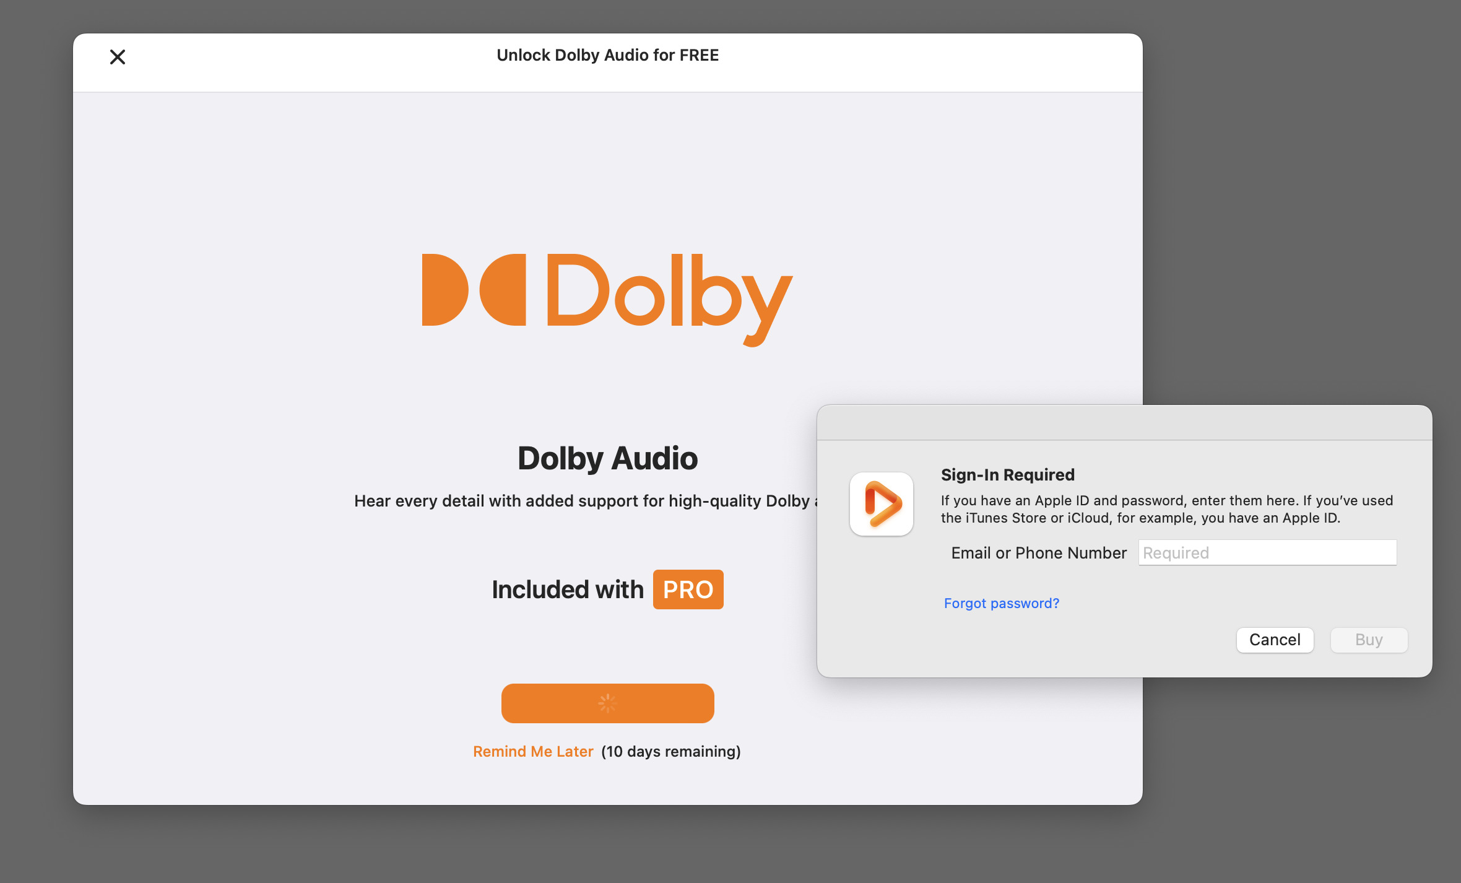Click the Included with label
Image resolution: width=1461 pixels, height=883 pixels.
tap(567, 589)
